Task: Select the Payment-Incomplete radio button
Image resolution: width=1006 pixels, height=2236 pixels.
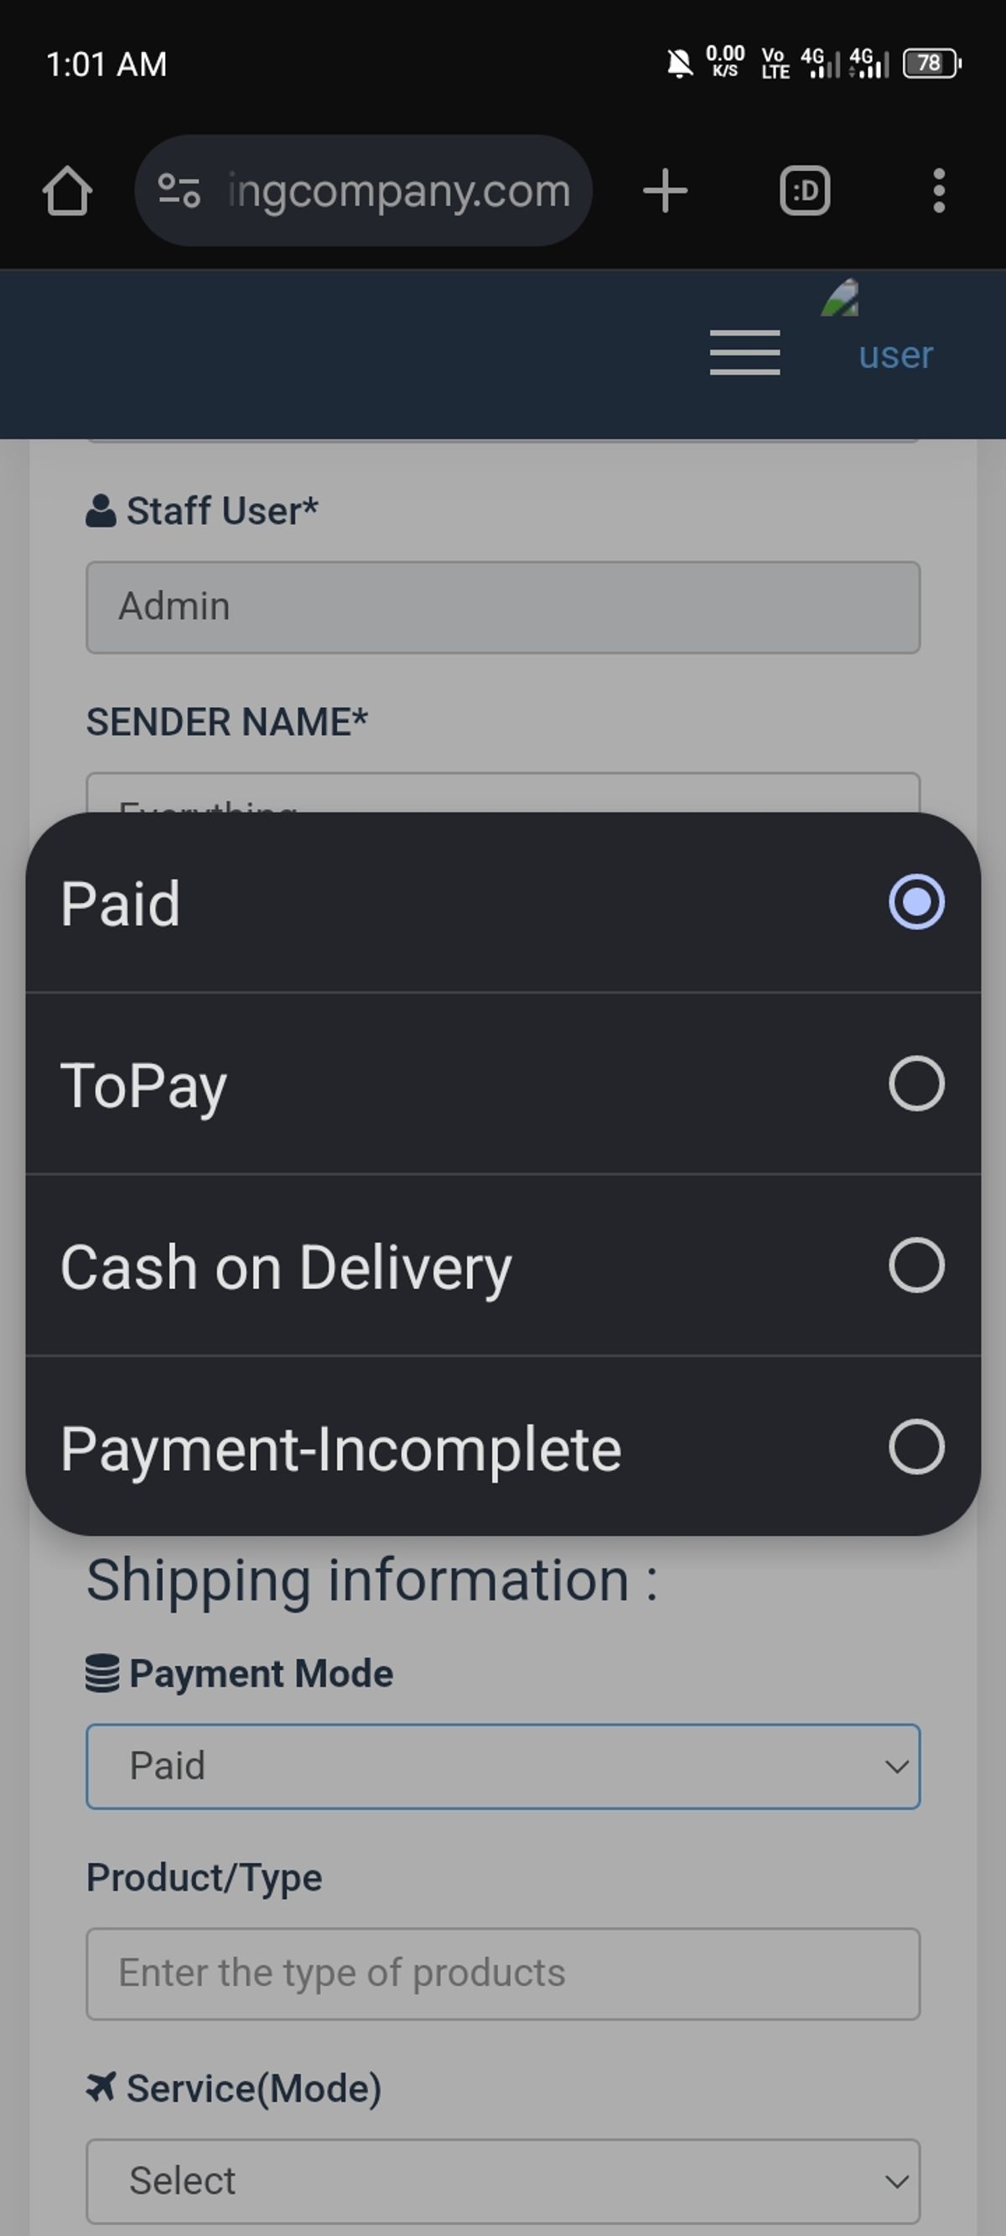Action: tap(915, 1447)
